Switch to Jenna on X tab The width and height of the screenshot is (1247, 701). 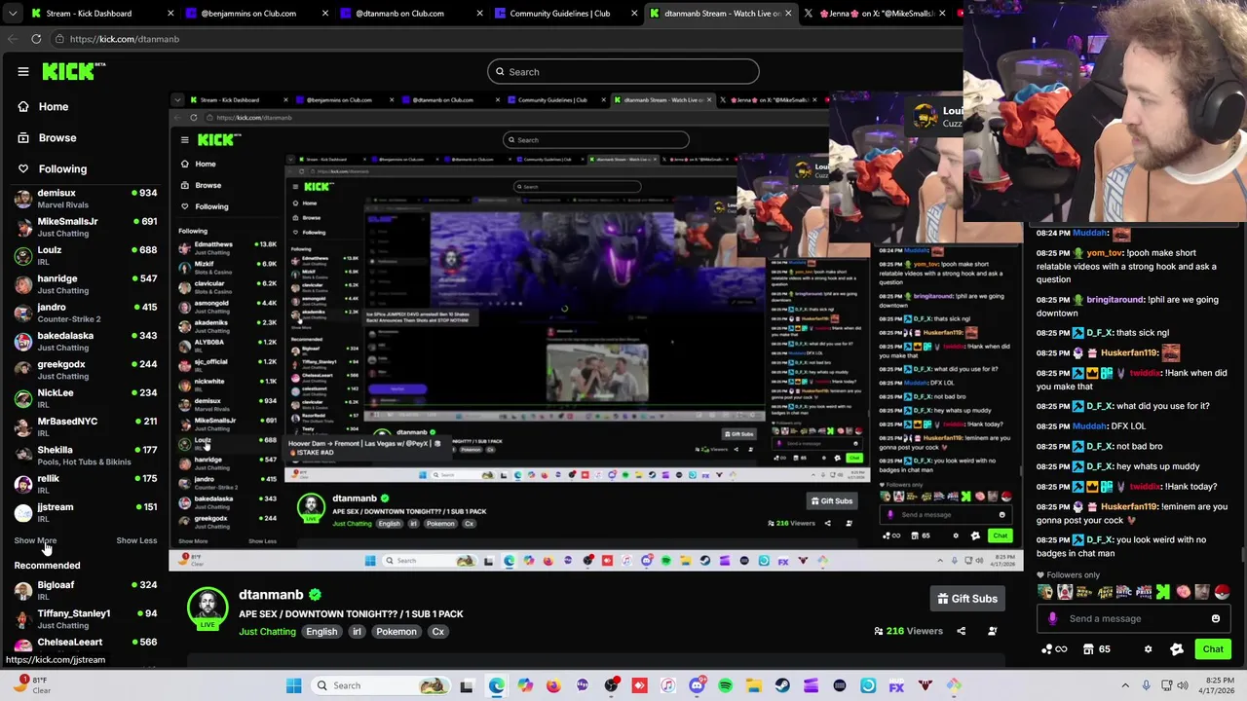tap(877, 14)
